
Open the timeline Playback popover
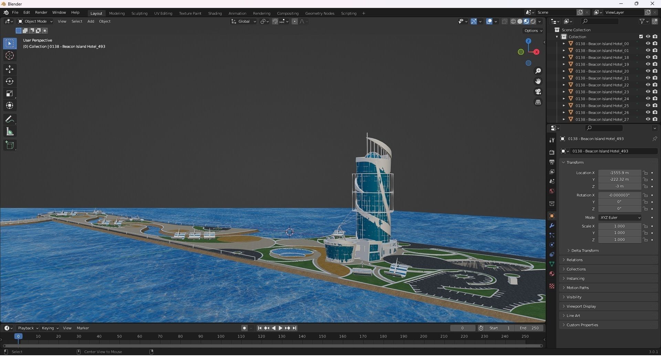tap(28, 328)
